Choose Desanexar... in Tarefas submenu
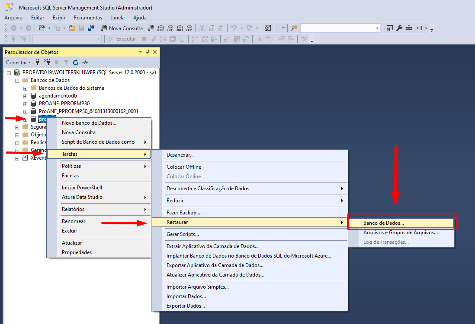Screen dimensions: 475x324 click(x=250, y=155)
